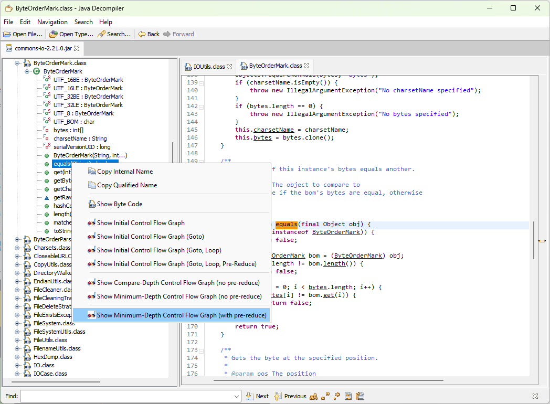Toggle case-sensitive search in Find bar

314,396
